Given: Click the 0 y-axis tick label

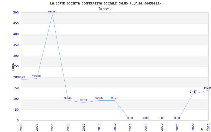Looking at the screenshot, I should coord(18,120).
